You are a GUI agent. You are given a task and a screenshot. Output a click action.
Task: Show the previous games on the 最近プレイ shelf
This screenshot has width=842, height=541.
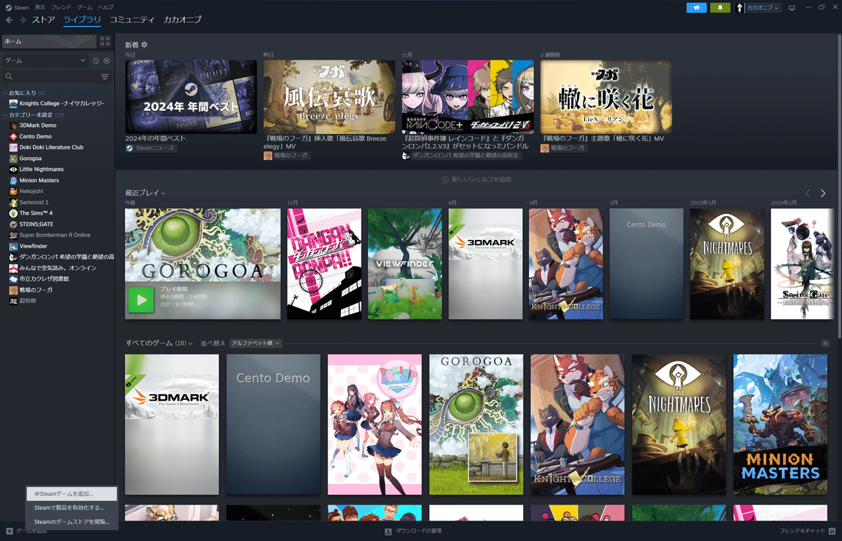tap(808, 193)
